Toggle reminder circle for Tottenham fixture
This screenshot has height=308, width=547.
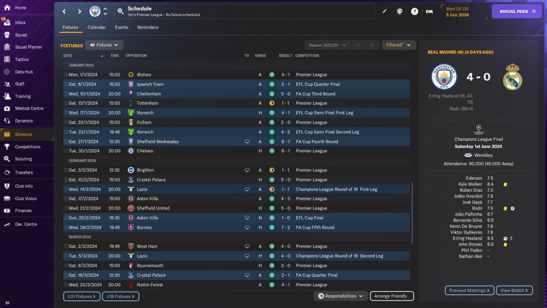tap(66, 103)
